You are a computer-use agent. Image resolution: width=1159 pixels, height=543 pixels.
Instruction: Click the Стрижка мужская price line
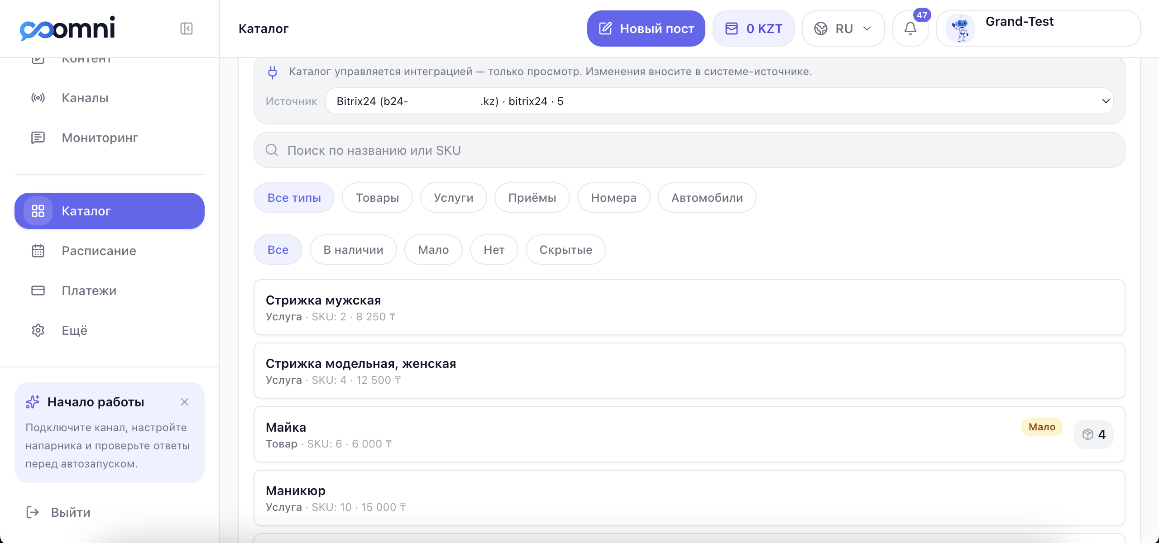[330, 317]
